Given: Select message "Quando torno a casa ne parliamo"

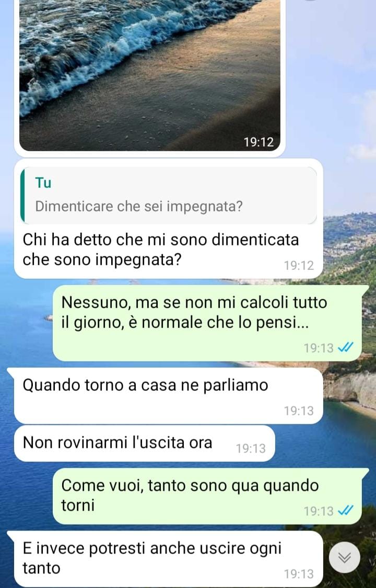Looking at the screenshot, I should tap(169, 396).
